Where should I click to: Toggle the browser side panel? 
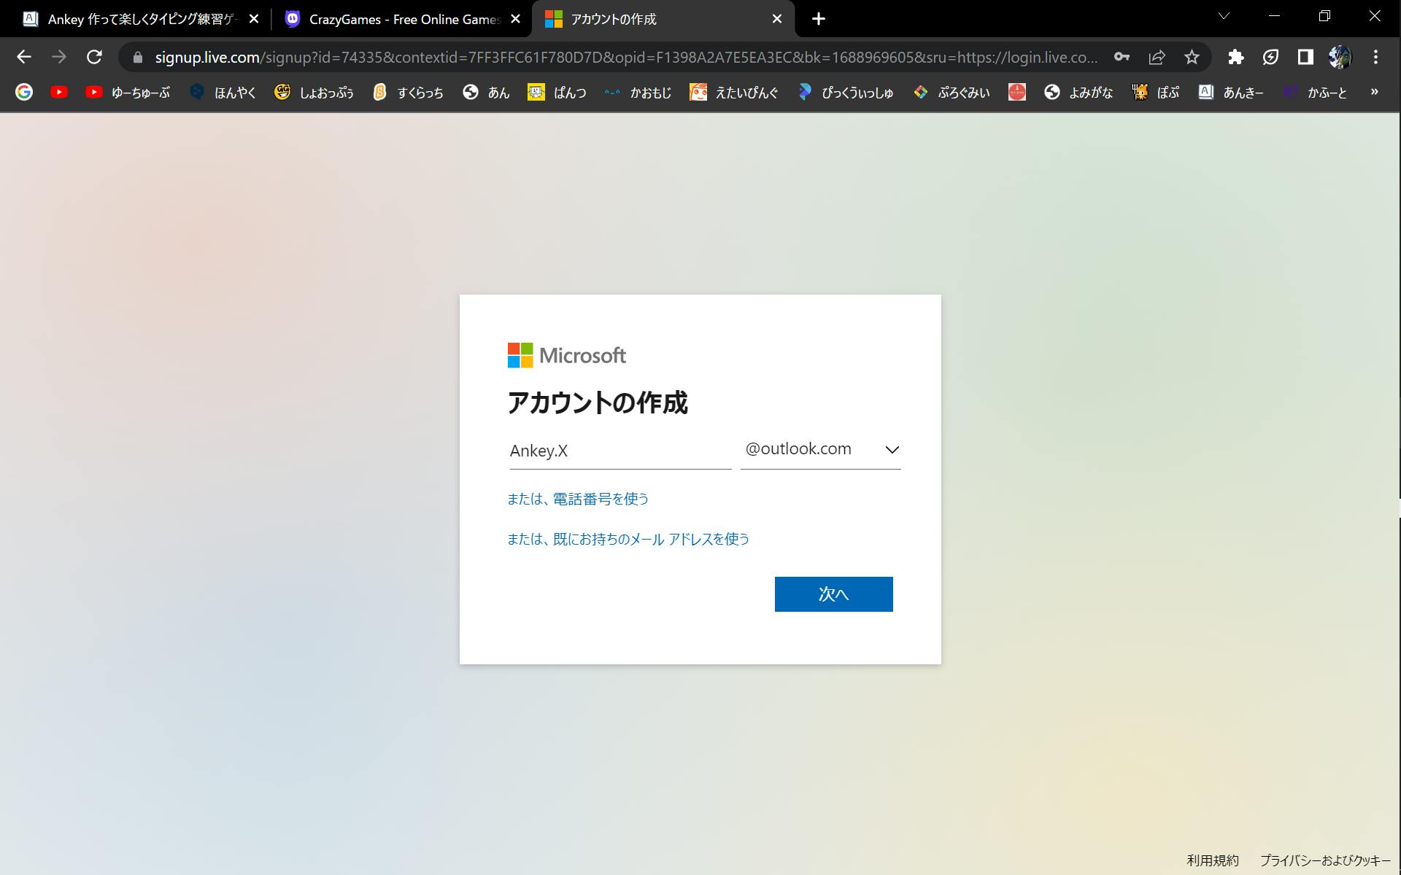point(1305,57)
